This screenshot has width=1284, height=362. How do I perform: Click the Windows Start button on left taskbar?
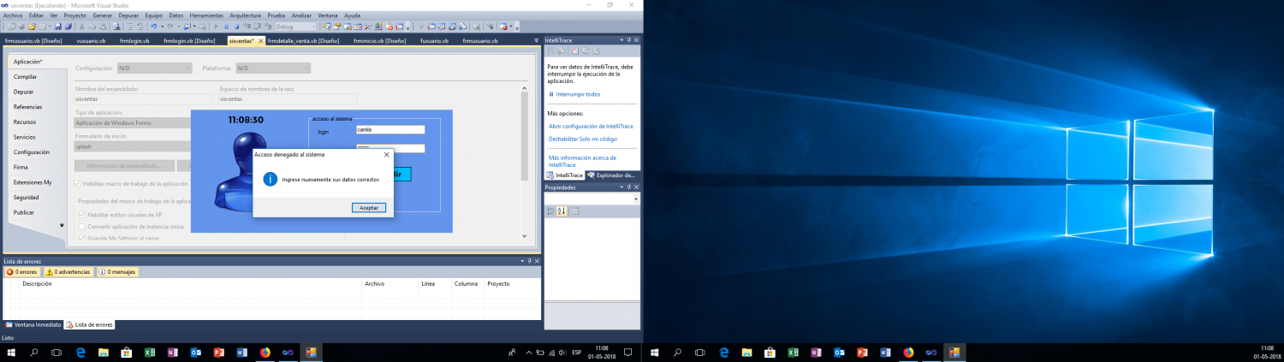(11, 352)
